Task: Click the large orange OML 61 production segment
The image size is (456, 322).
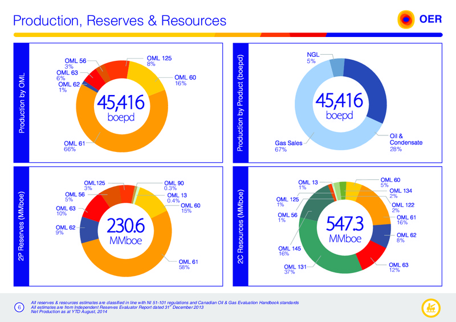Action: (x=128, y=142)
